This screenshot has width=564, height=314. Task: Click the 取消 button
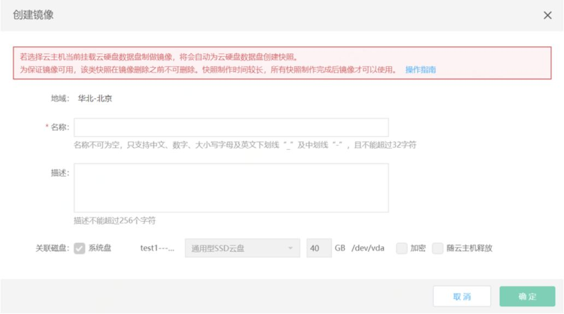462,296
